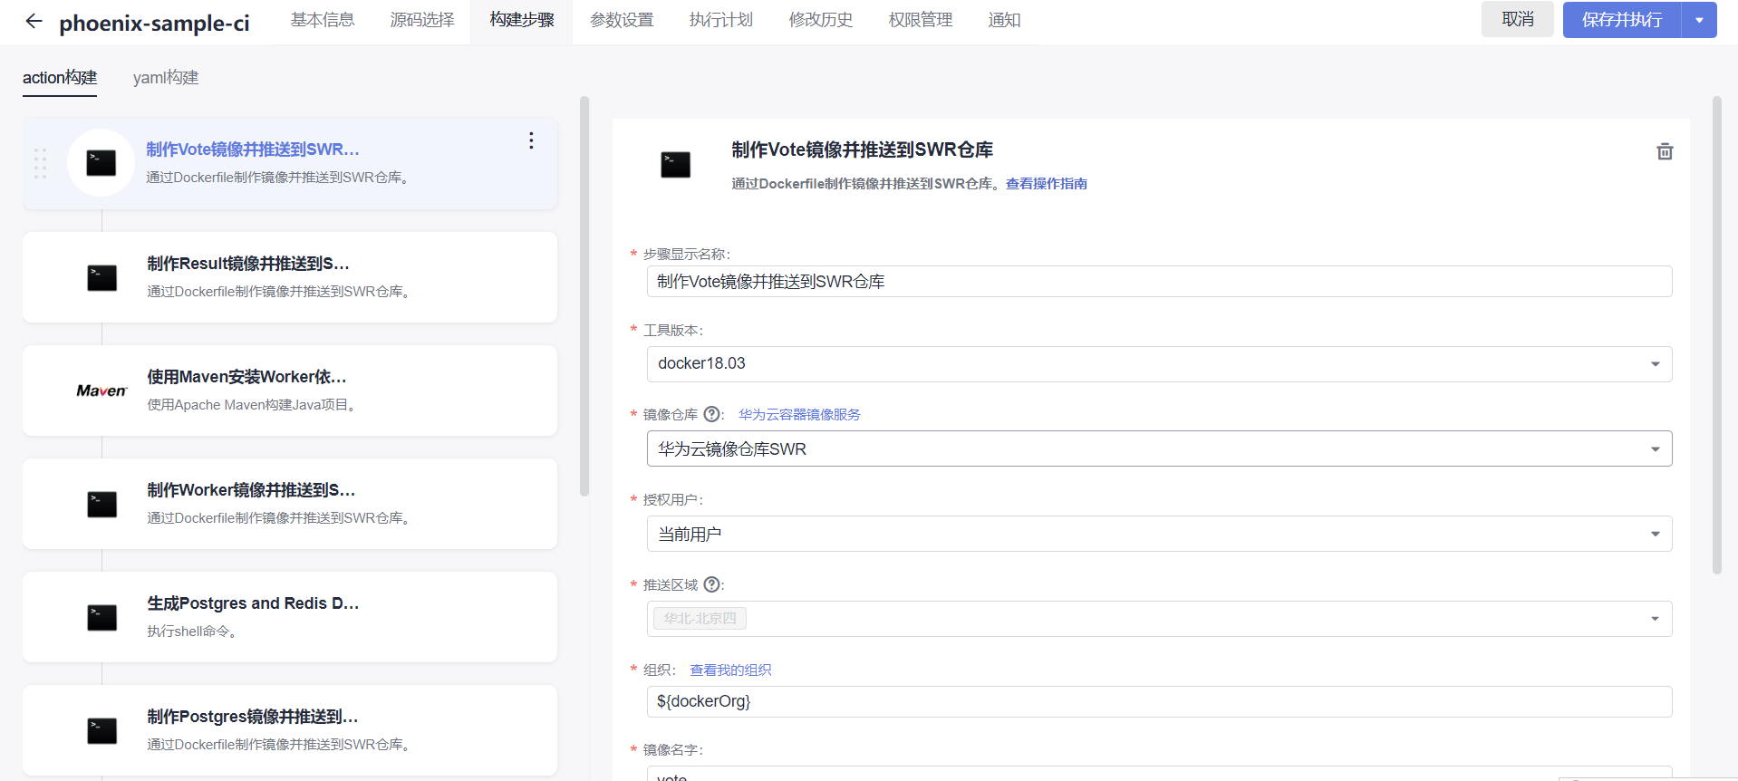Viewport: 1738px width, 781px height.
Task: Click the Maven logo icon in the step list
Action: click(x=101, y=390)
